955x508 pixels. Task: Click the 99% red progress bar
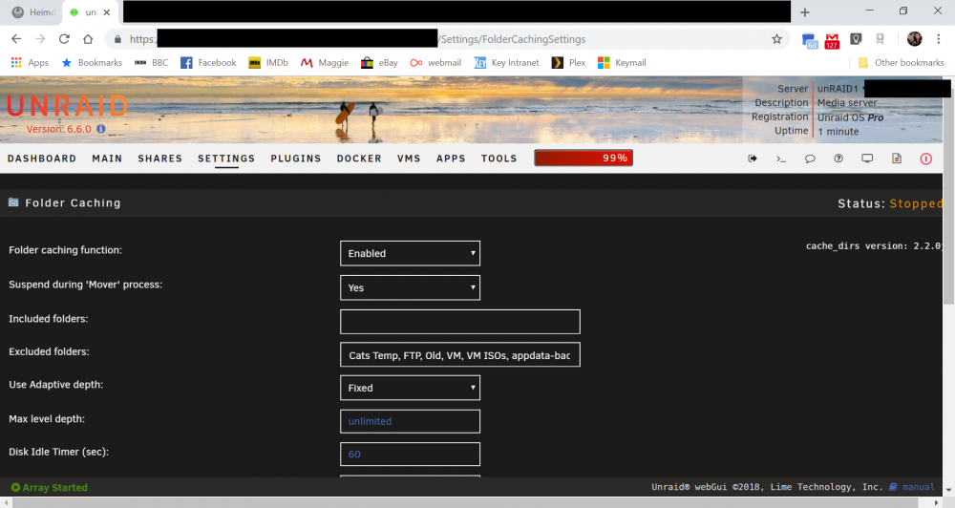tap(584, 158)
